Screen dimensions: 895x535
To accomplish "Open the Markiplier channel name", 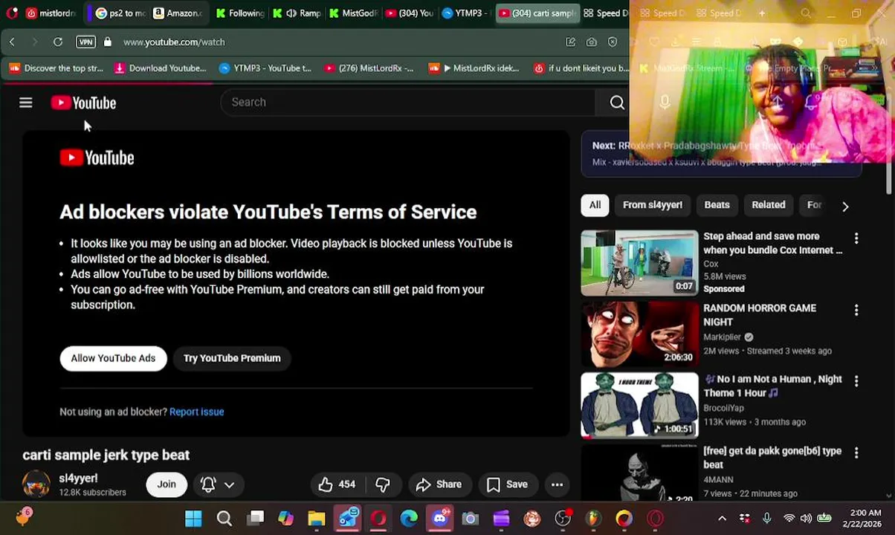I will (x=723, y=337).
